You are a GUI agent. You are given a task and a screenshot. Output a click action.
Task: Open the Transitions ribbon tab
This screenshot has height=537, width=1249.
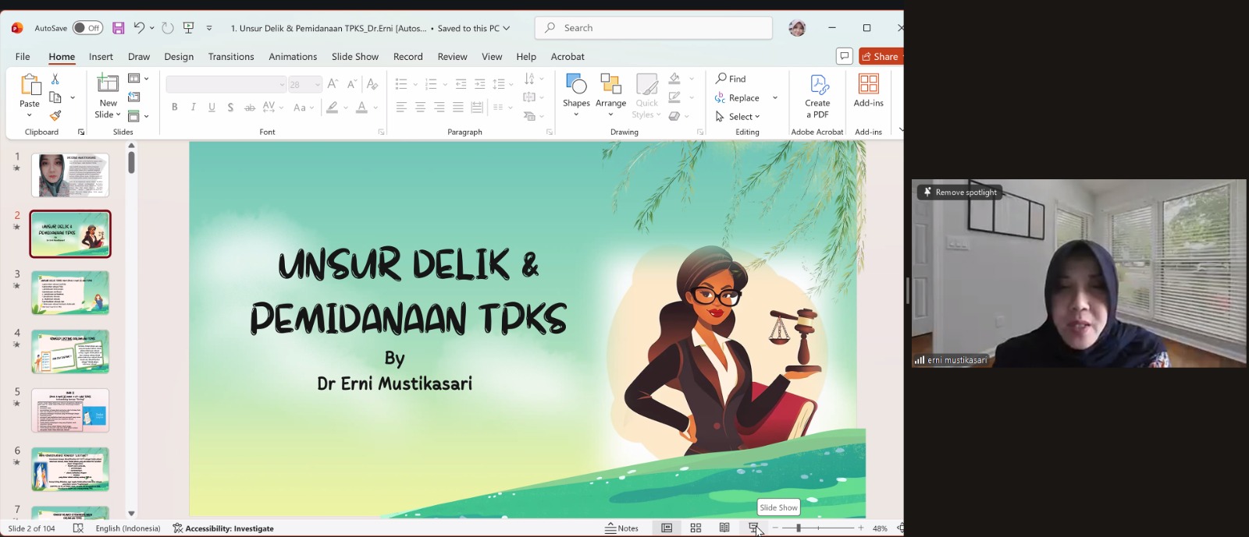pos(230,57)
